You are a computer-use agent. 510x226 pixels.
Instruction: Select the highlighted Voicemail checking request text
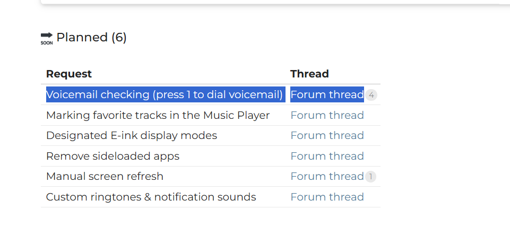166,94
